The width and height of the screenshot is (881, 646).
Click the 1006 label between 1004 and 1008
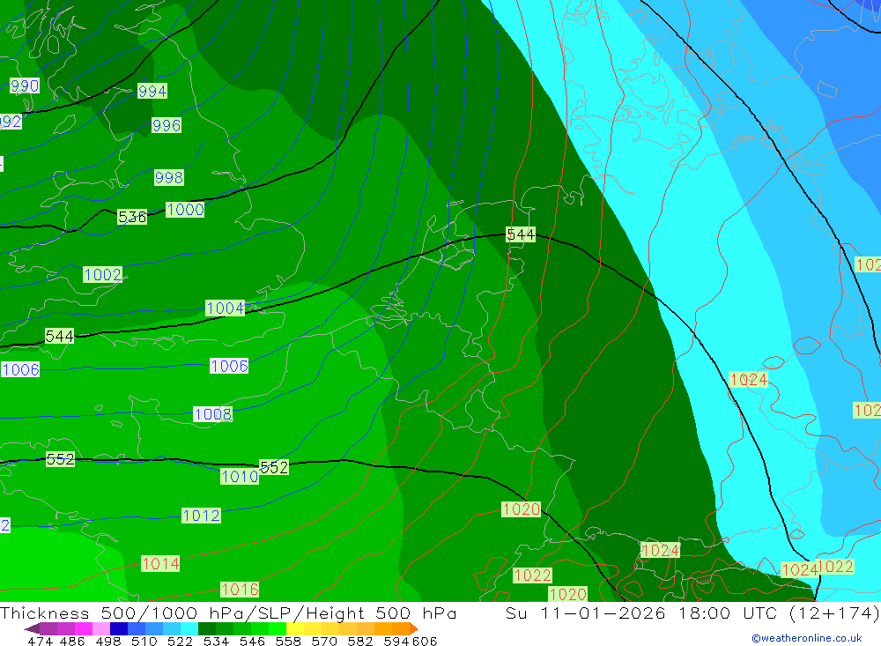[x=229, y=366]
